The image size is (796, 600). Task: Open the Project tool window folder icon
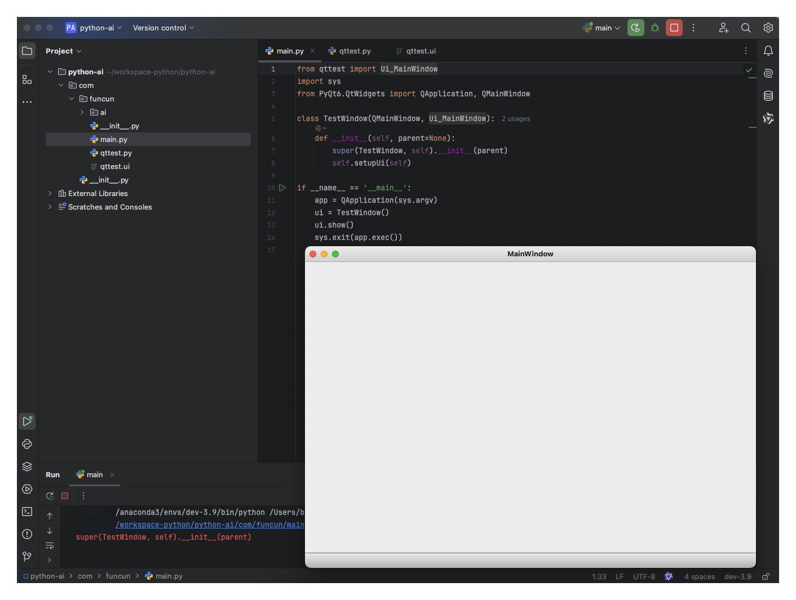pyautogui.click(x=27, y=51)
